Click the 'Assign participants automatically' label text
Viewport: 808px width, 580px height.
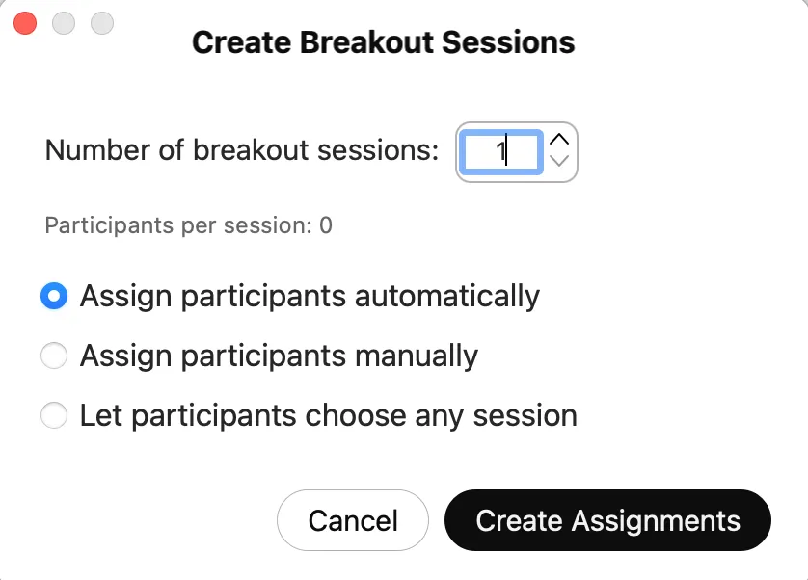310,296
